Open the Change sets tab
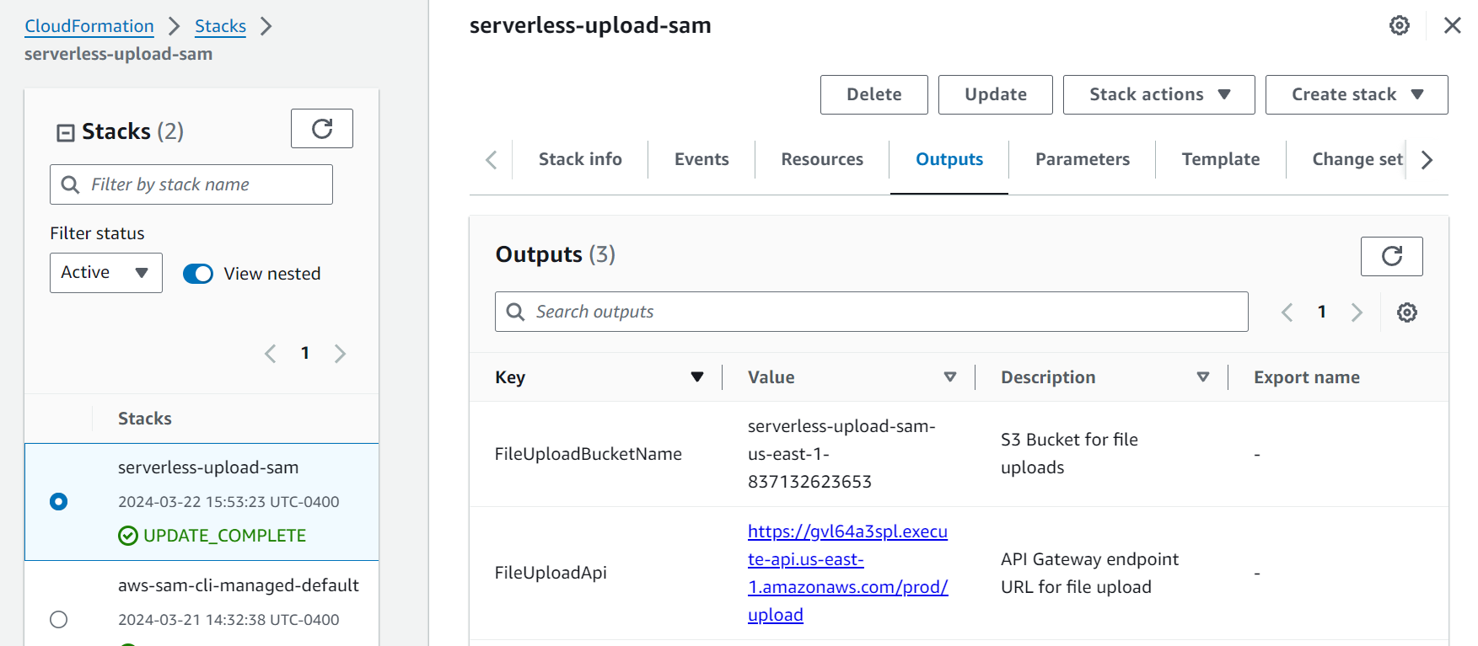 tap(1357, 159)
